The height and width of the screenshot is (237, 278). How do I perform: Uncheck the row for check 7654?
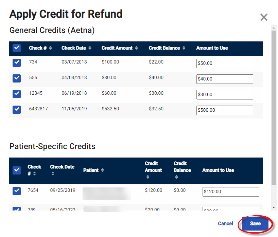coord(17,191)
